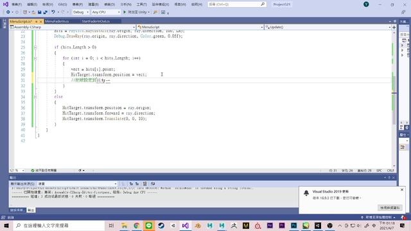Open the Update() member dropdown
Image resolution: width=411 pixels, height=231 pixels.
click(328, 27)
